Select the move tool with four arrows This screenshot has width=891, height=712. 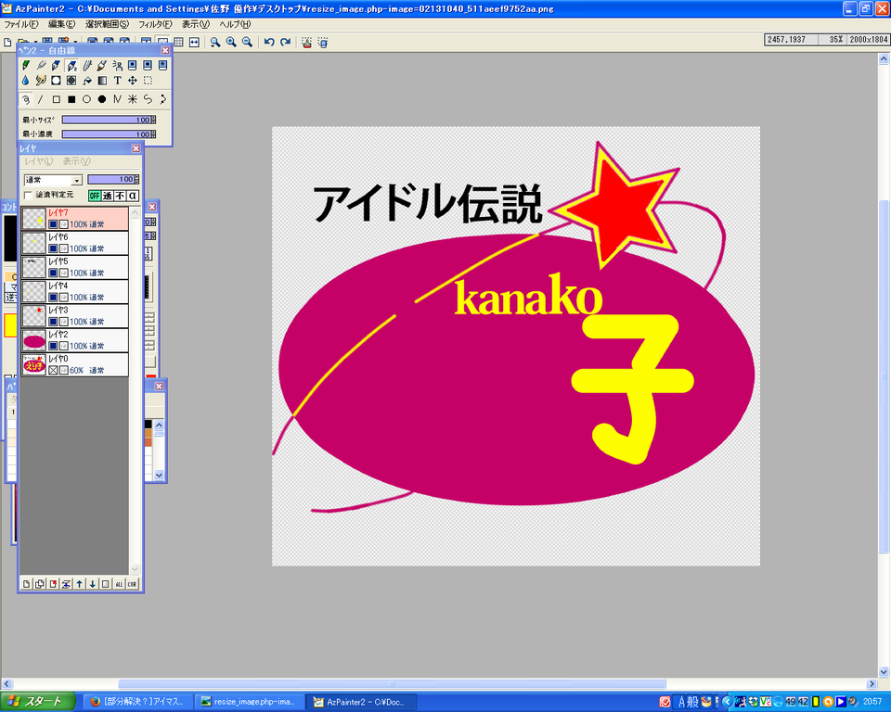[x=133, y=81]
